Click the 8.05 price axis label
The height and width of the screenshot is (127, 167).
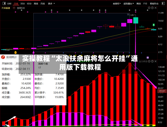(x=160, y=29)
